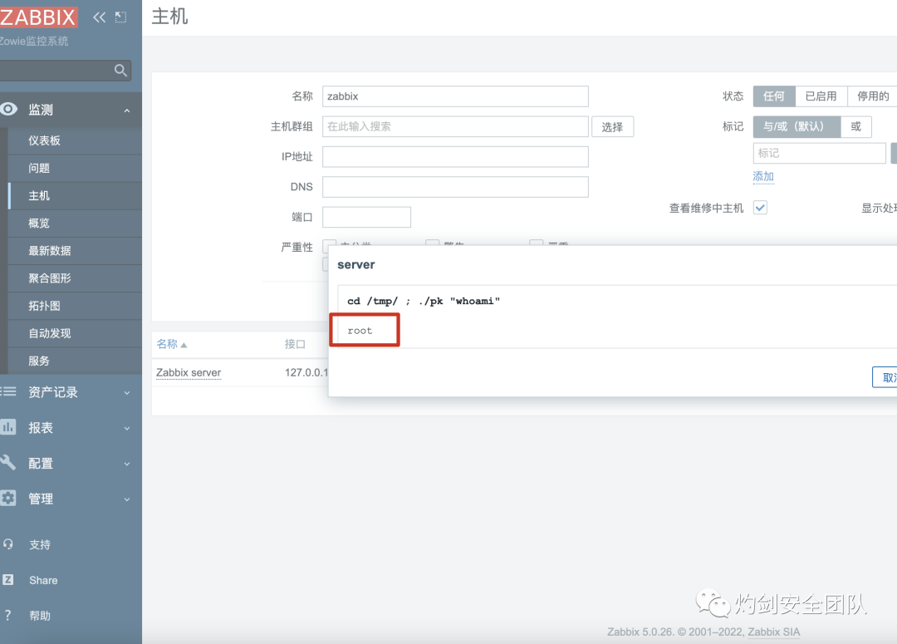Select 或 tag option
The image size is (897, 644).
pyautogui.click(x=855, y=126)
